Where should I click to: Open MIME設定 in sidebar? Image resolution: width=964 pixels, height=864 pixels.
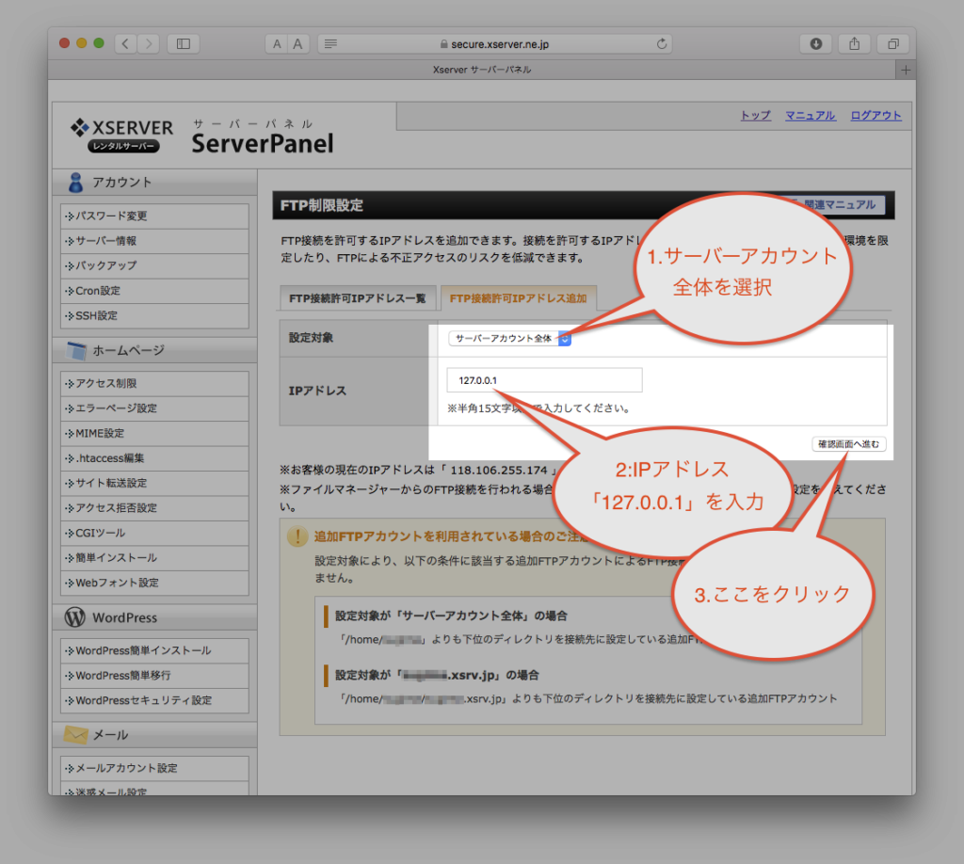tap(155, 433)
